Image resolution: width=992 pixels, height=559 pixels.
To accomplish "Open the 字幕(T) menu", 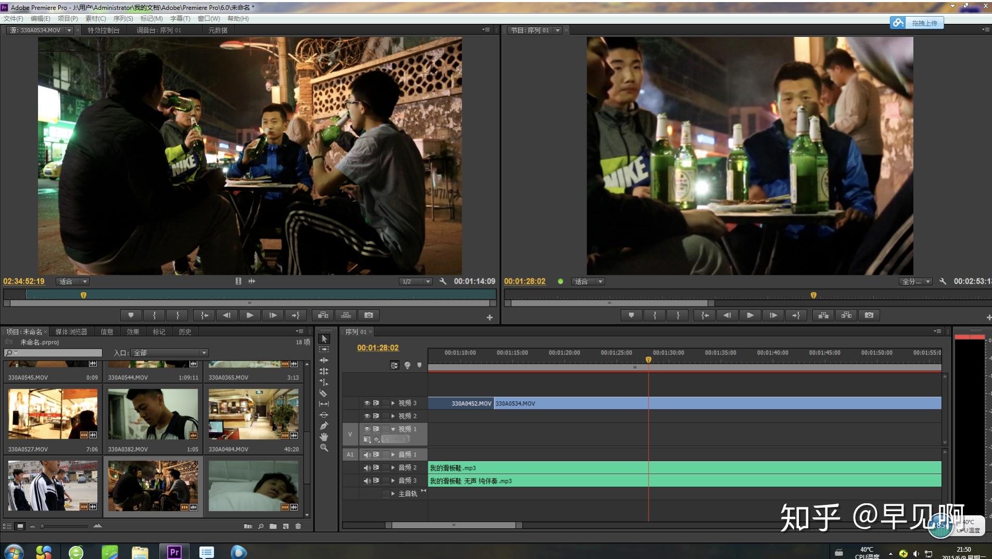I will [180, 19].
